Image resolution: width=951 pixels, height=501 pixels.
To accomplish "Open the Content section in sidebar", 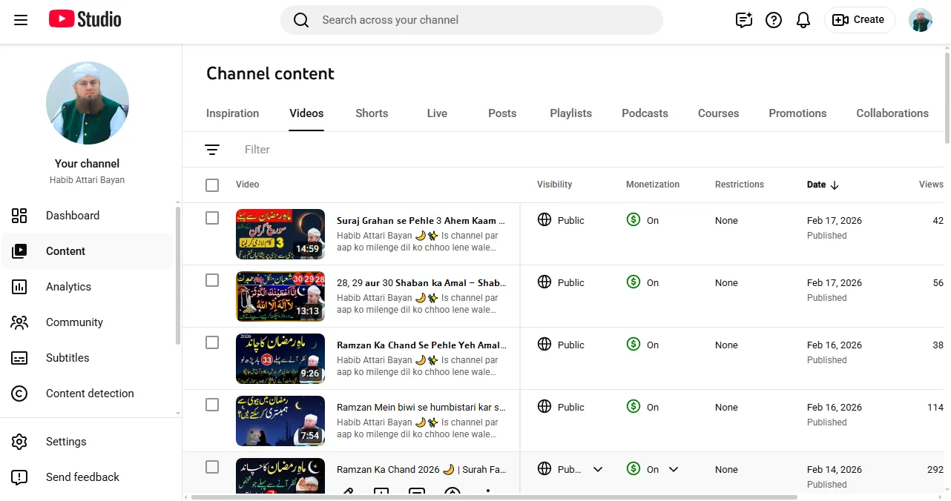I will [x=88, y=251].
